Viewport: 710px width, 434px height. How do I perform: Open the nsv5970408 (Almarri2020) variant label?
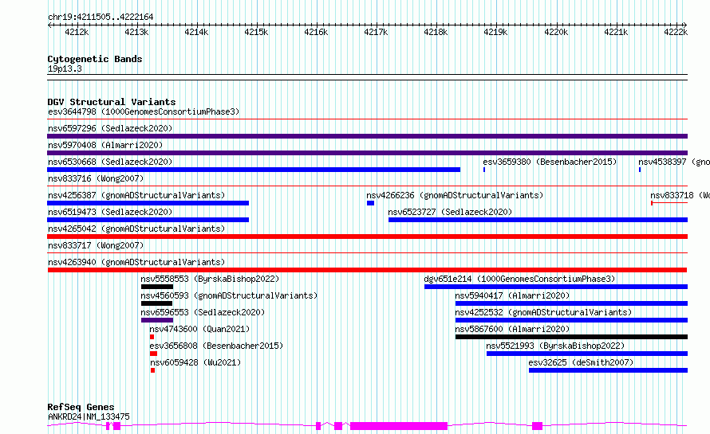(x=105, y=145)
